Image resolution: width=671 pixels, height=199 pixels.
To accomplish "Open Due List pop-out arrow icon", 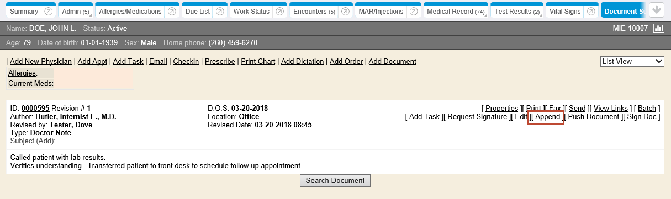I will pos(220,12).
